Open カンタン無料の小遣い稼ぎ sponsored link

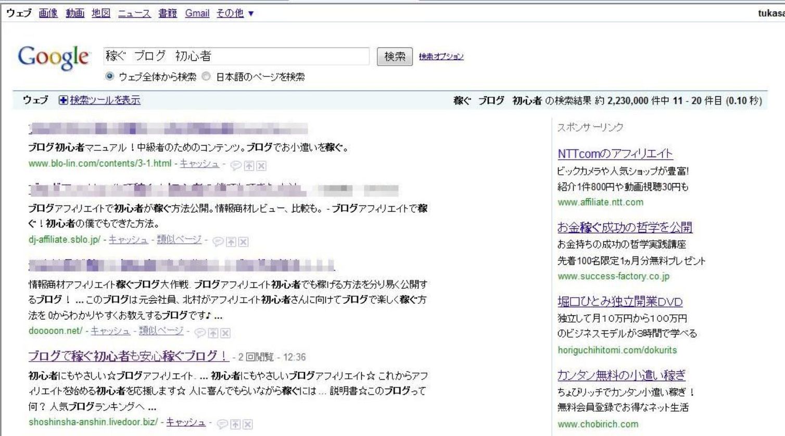point(622,375)
